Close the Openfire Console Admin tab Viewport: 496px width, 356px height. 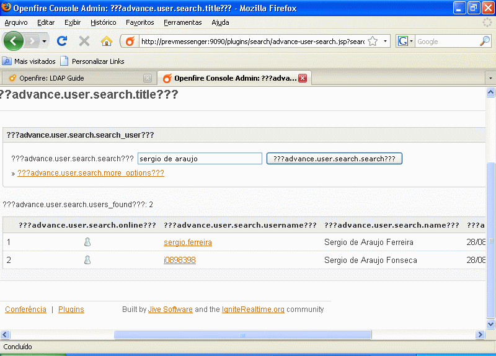tap(303, 78)
